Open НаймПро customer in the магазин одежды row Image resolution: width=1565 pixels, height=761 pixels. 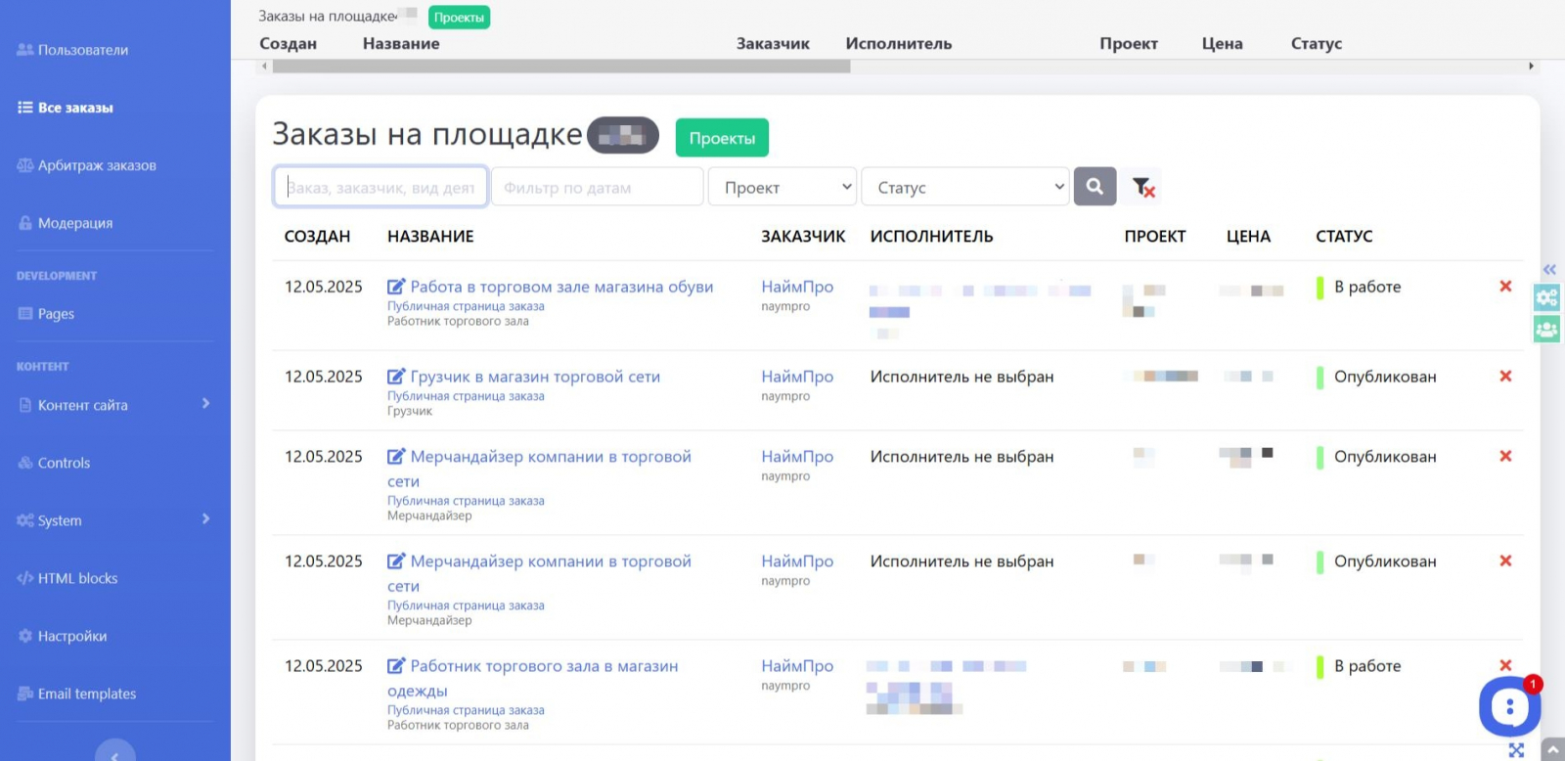[797, 666]
